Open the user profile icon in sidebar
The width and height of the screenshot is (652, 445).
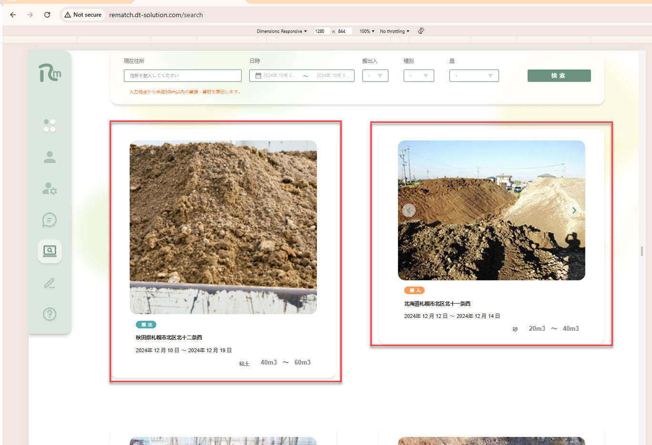click(50, 157)
